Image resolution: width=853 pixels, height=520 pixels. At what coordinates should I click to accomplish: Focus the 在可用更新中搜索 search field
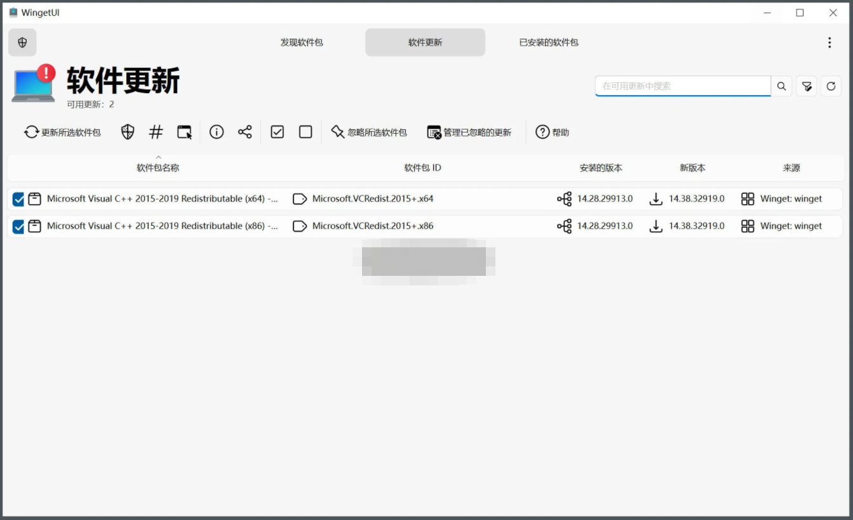tap(683, 86)
